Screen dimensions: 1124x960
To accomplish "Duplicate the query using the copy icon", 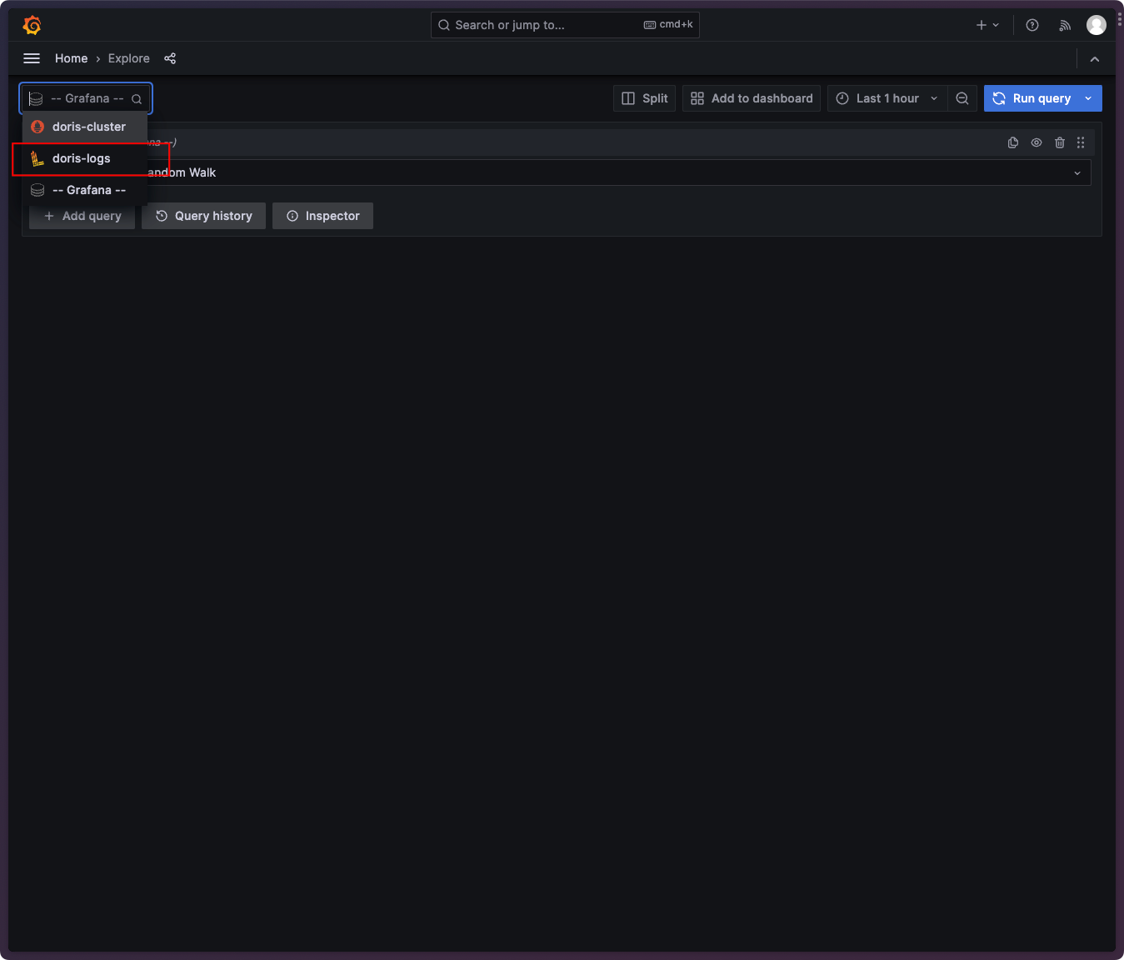I will (x=1012, y=142).
